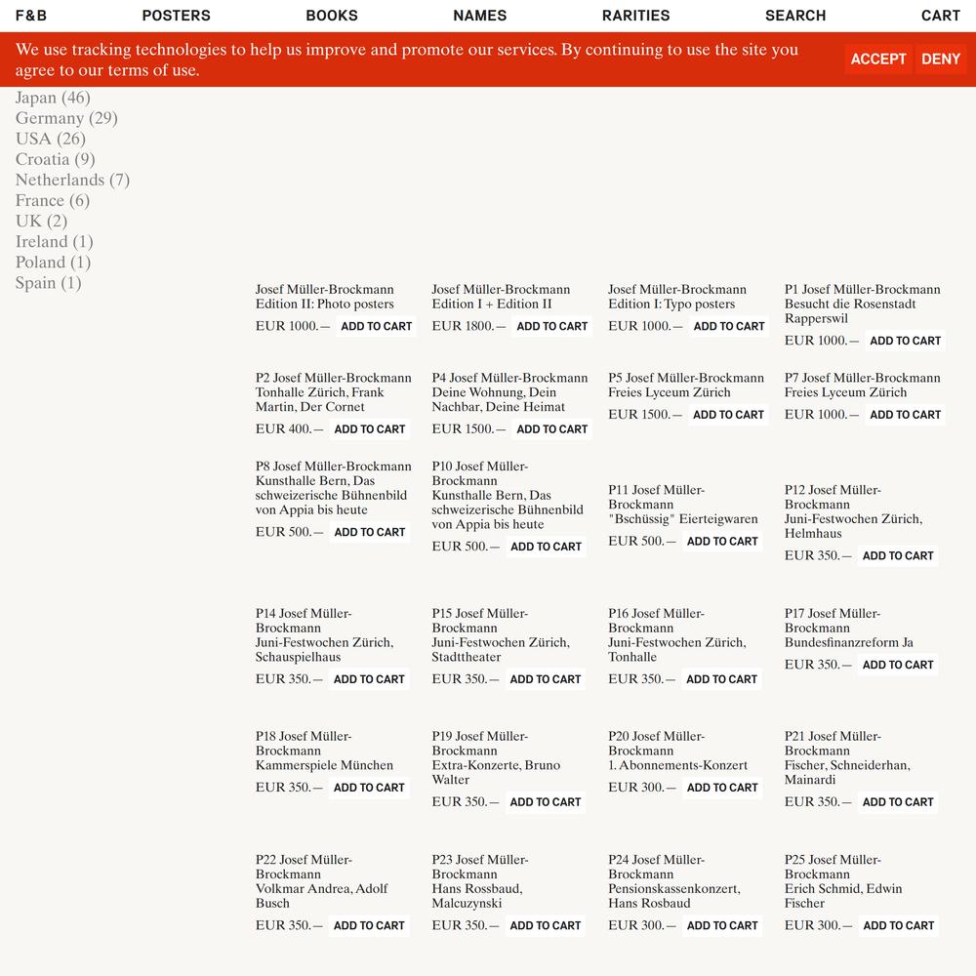976x976 pixels.
Task: Select price EUR 400.— text
Action: click(289, 429)
